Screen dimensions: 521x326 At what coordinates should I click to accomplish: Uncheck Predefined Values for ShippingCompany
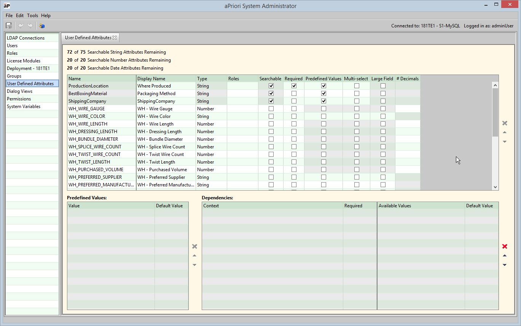point(323,101)
